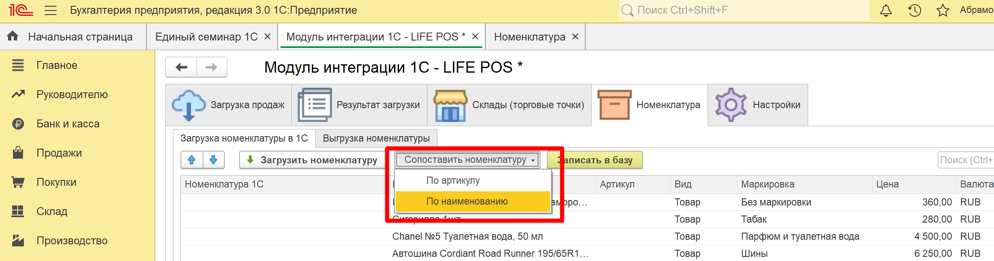Focus the table Поиск field
Viewport: 994px width, 261px height.
966,160
